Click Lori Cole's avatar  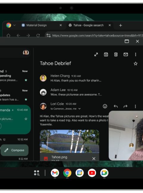click(43, 106)
